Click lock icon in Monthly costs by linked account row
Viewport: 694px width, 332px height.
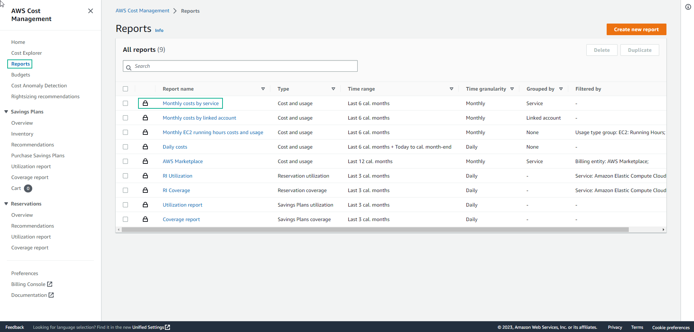pos(145,118)
